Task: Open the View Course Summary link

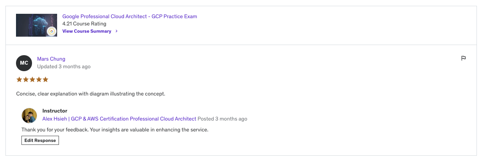Action: coord(87,31)
